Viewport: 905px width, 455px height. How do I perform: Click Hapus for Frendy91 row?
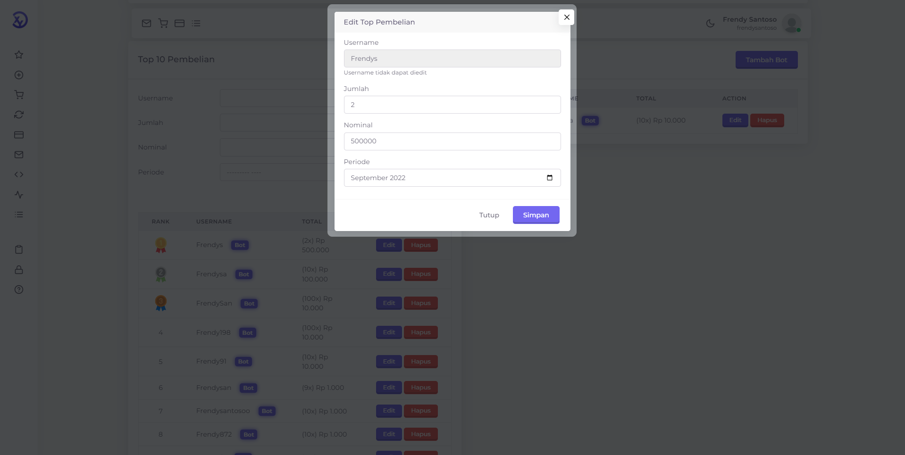click(420, 362)
